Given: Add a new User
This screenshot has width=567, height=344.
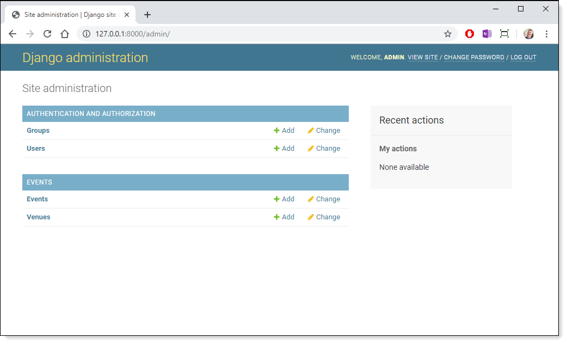Looking at the screenshot, I should point(284,149).
